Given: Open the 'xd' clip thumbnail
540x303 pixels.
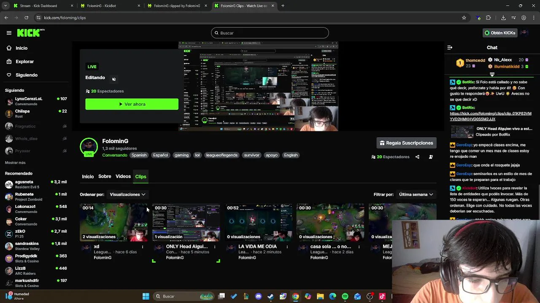Looking at the screenshot, I should click(x=113, y=223).
